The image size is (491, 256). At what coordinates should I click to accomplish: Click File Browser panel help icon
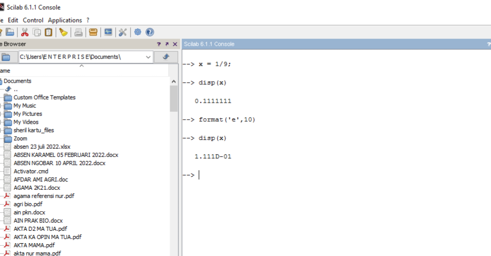pyautogui.click(x=159, y=44)
